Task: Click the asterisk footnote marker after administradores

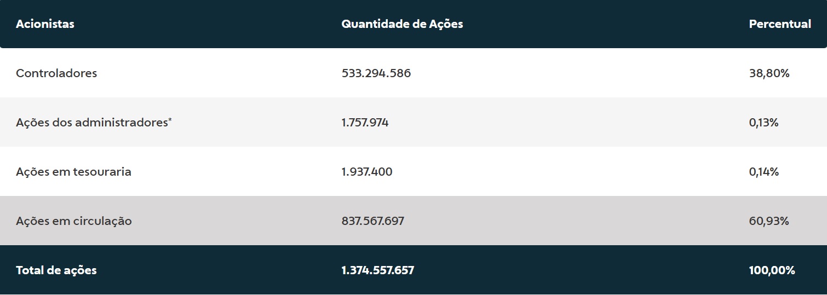Action: coord(170,120)
